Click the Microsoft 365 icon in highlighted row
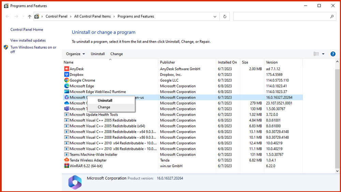Image resolution: width=341 pixels, height=192 pixels. 66,97
